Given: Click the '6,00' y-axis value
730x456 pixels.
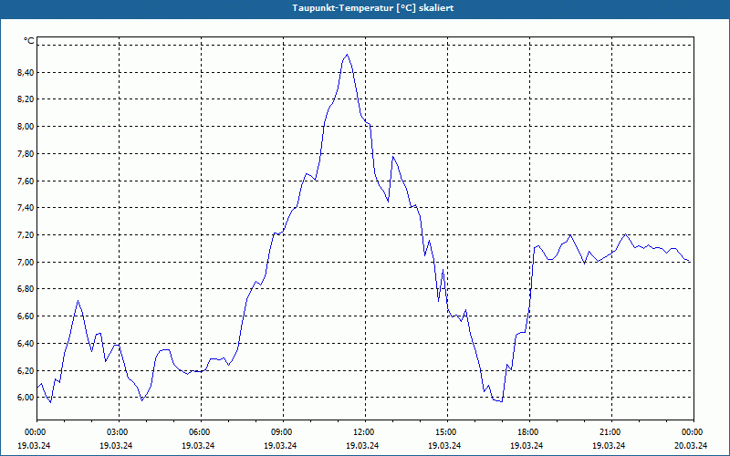Looking at the screenshot, I should [26, 398].
